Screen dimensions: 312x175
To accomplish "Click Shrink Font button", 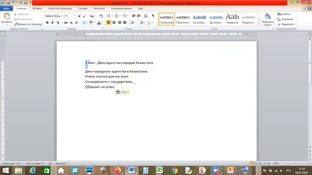I will (84, 16).
